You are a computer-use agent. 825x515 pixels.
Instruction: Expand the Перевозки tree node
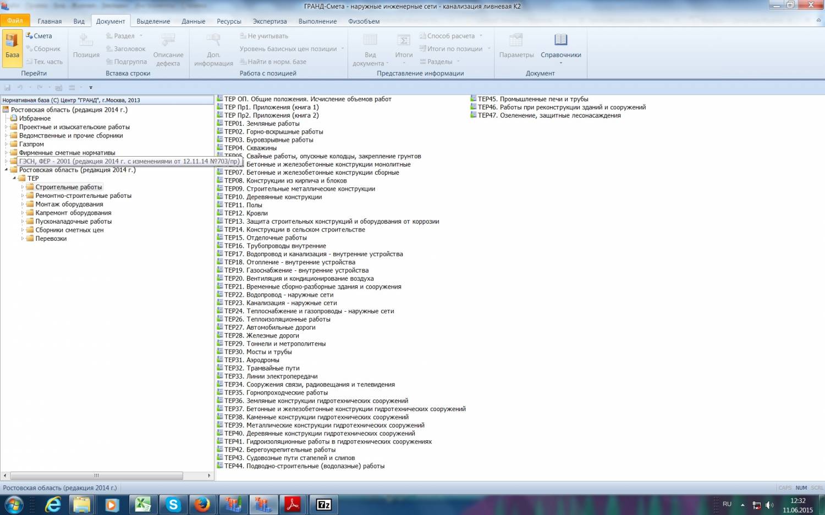(x=23, y=239)
